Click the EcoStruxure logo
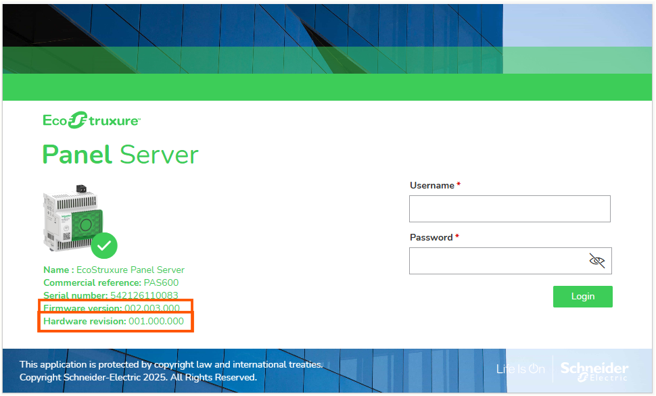The height and width of the screenshot is (396, 656). click(91, 120)
